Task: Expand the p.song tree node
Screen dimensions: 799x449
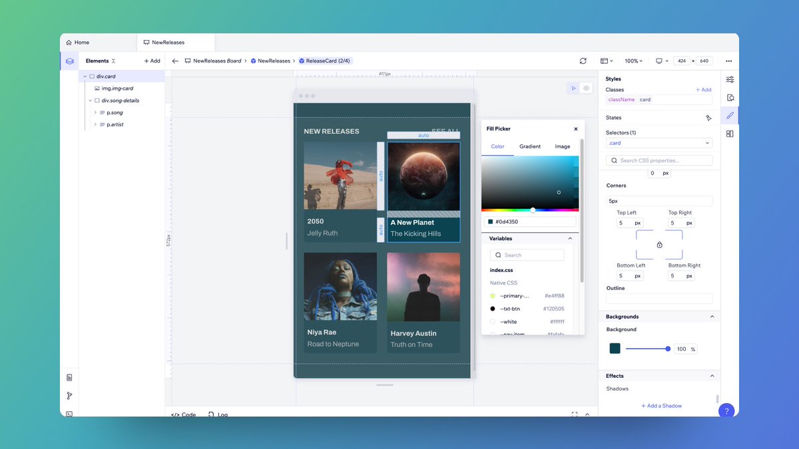Action: coord(95,112)
